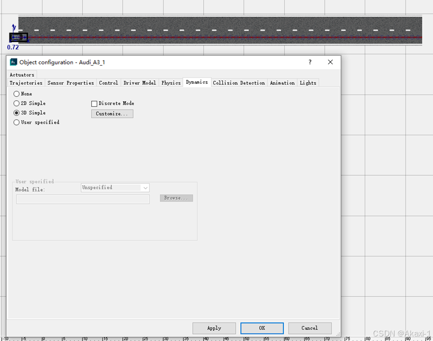This screenshot has width=433, height=341.
Task: Go to the Sensor Properties tab
Action: [71, 83]
